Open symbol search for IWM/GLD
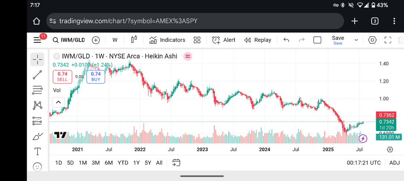The width and height of the screenshot is (404, 181). [x=69, y=40]
